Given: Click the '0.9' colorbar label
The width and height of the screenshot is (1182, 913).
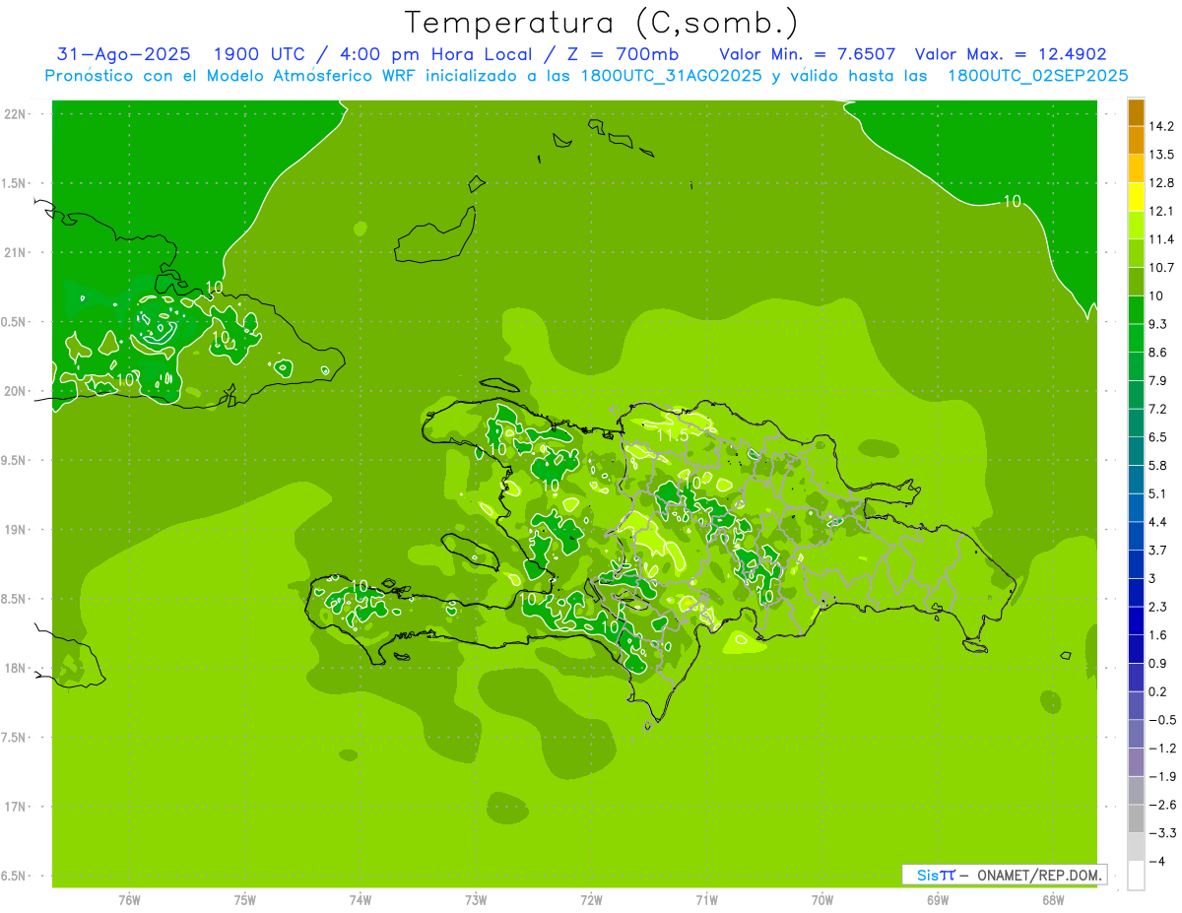Looking at the screenshot, I should tap(1158, 663).
